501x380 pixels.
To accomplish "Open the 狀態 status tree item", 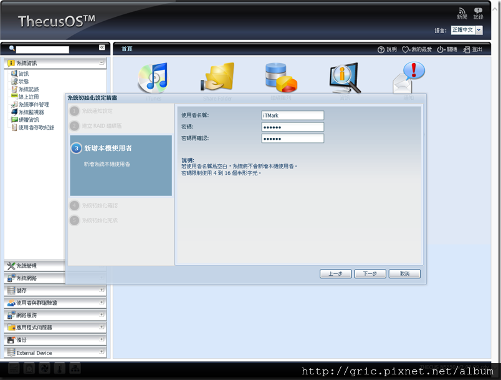I will point(20,81).
